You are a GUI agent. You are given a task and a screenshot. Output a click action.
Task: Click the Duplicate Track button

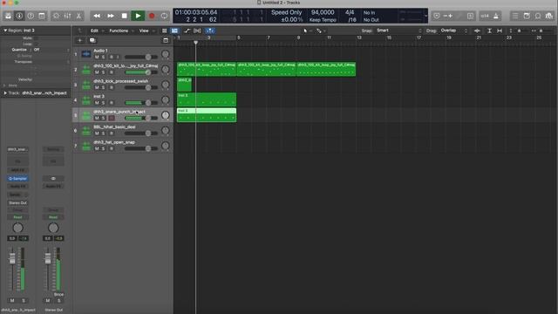(92, 40)
